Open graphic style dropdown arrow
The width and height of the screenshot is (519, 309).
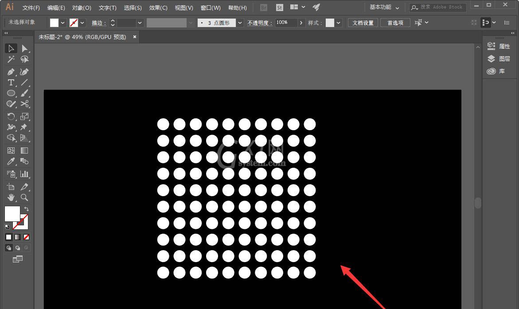(338, 23)
